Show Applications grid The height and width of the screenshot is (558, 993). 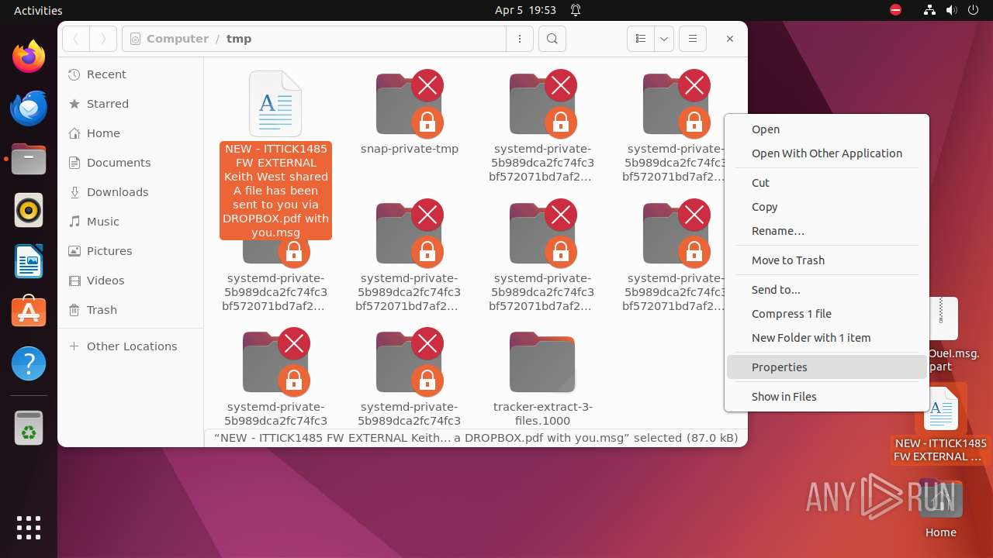pos(29,527)
